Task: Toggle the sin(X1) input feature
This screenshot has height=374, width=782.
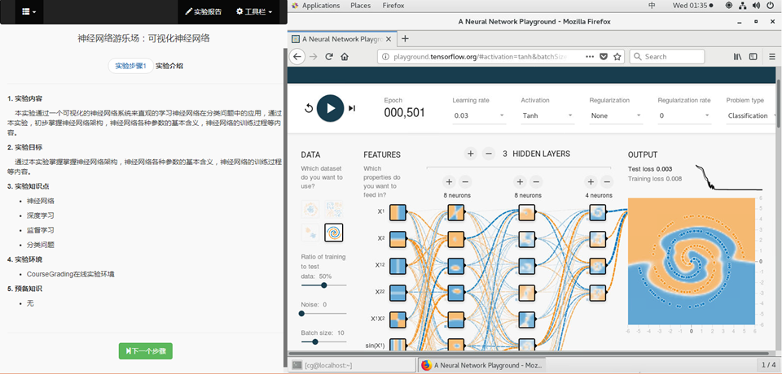Action: 398,346
